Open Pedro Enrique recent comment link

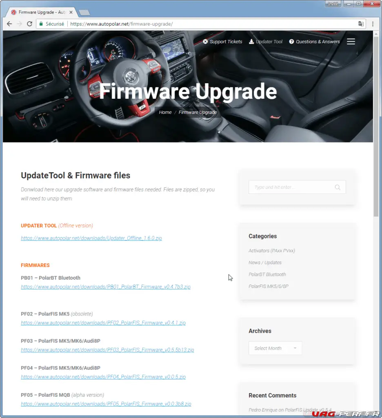click(x=290, y=410)
